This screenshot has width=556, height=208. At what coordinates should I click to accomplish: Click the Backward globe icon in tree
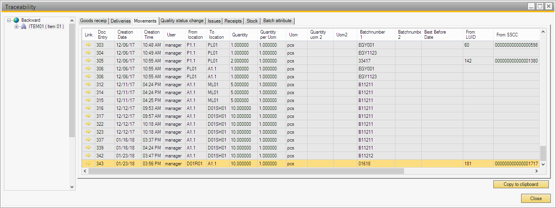pyautogui.click(x=16, y=20)
